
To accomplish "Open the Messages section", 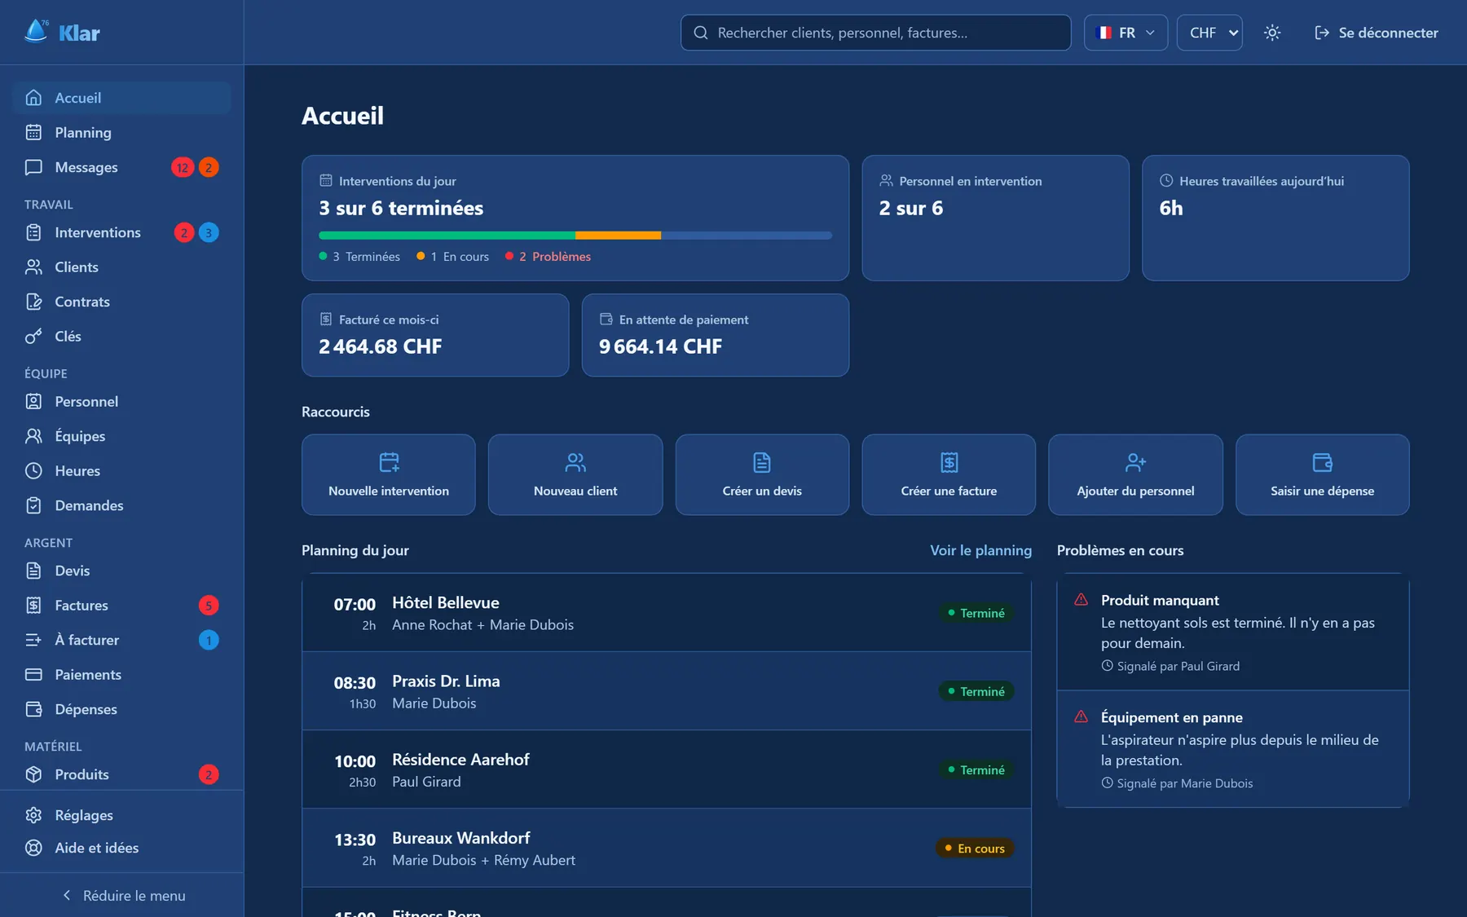I will tap(121, 167).
